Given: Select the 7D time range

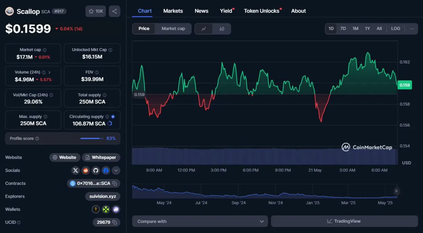Looking at the screenshot, I should (343, 29).
